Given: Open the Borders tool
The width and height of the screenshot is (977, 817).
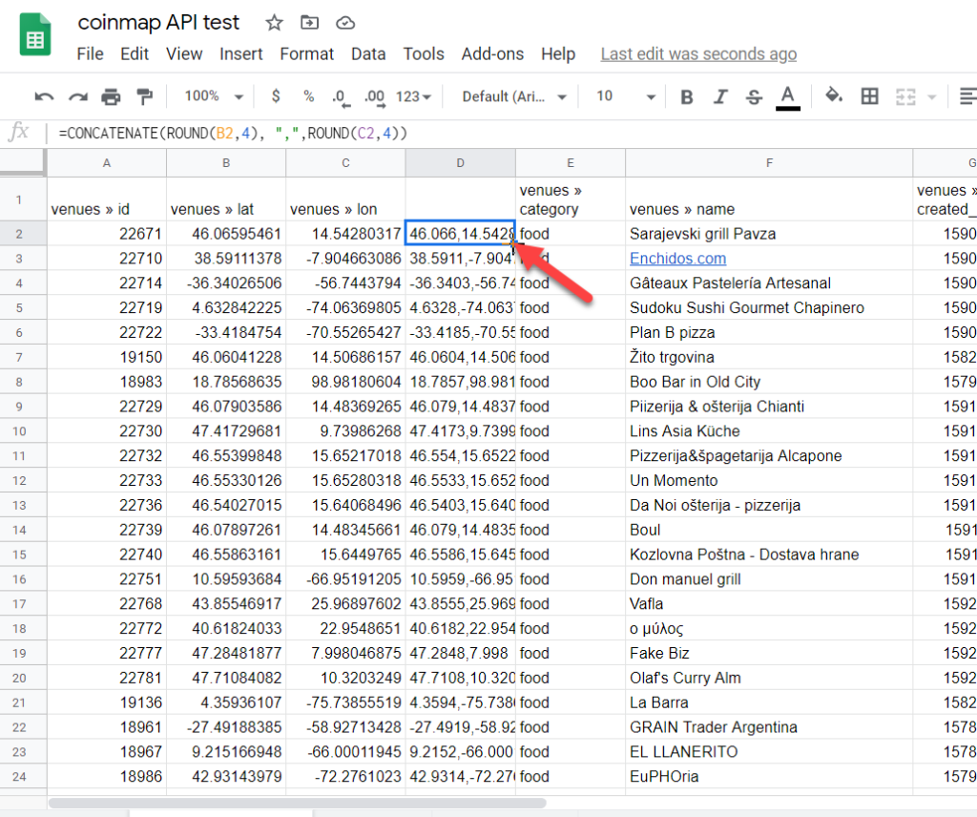Looking at the screenshot, I should click(869, 96).
